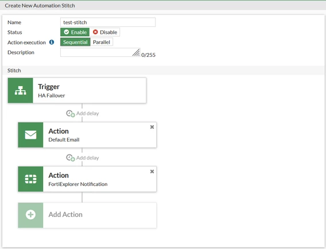The height and width of the screenshot is (249, 326).
Task: Choose Sequential action execution
Action: pos(75,42)
